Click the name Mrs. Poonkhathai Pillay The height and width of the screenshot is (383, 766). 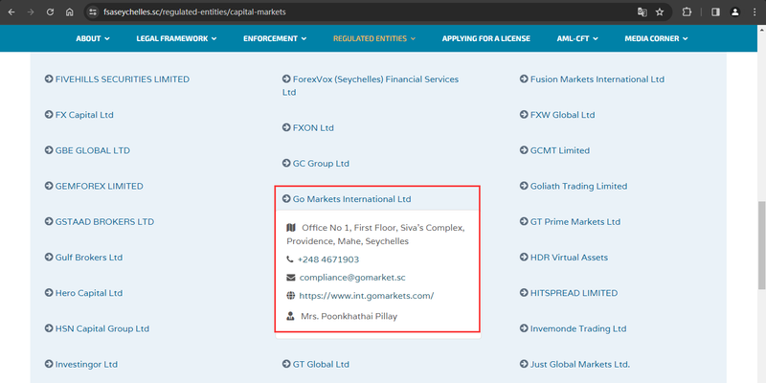pyautogui.click(x=349, y=316)
